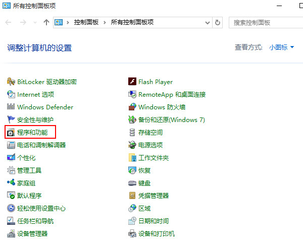Click the 设备管理器 icon
The image size is (303, 240).
(x=11, y=233)
